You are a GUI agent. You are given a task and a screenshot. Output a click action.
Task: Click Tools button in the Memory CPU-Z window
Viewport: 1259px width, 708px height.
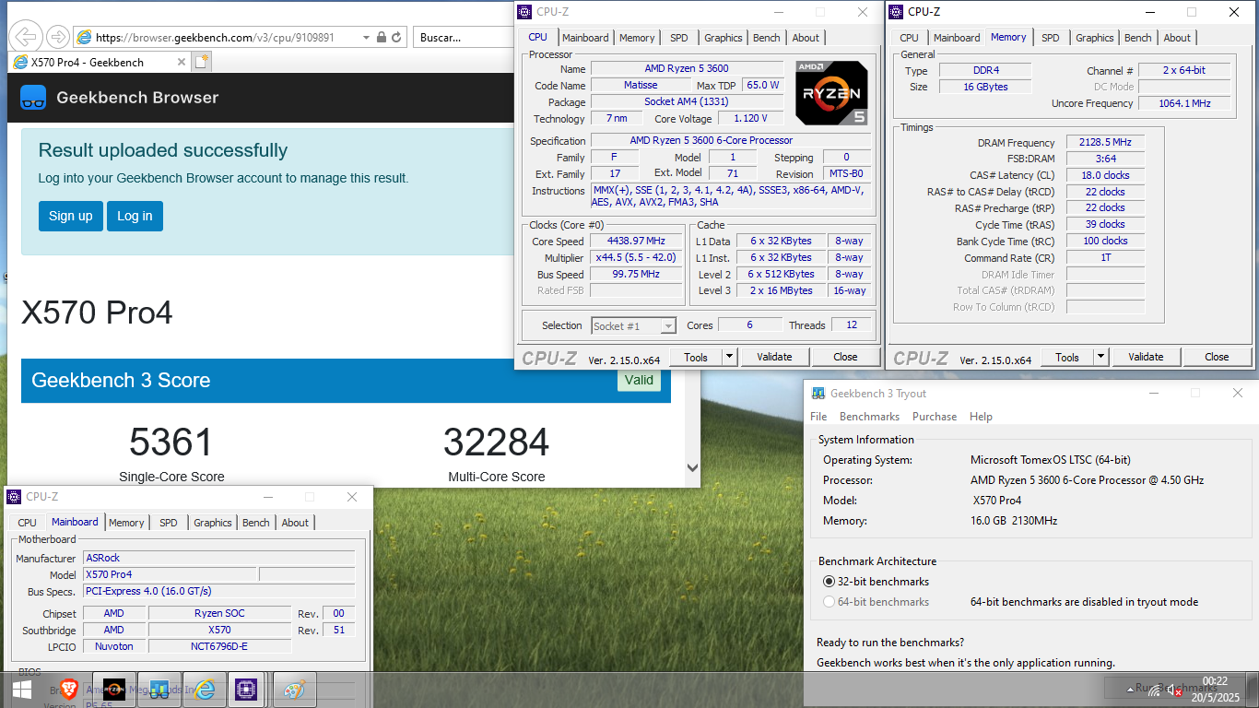1067,357
